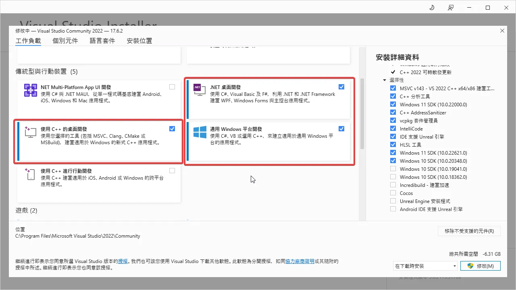The width and height of the screenshot is (516, 290).
Task: Deselect the .NET 桌面開發 workload checkbox
Action: (341, 86)
